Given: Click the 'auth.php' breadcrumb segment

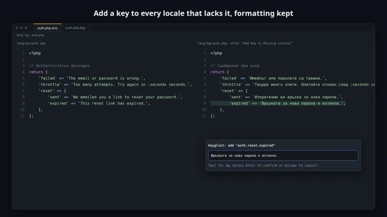Looking at the screenshot, I should (38, 35).
